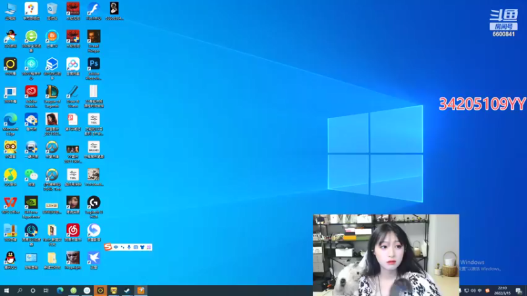Open the notification center icon
The height and width of the screenshot is (296, 527).
(x=519, y=291)
